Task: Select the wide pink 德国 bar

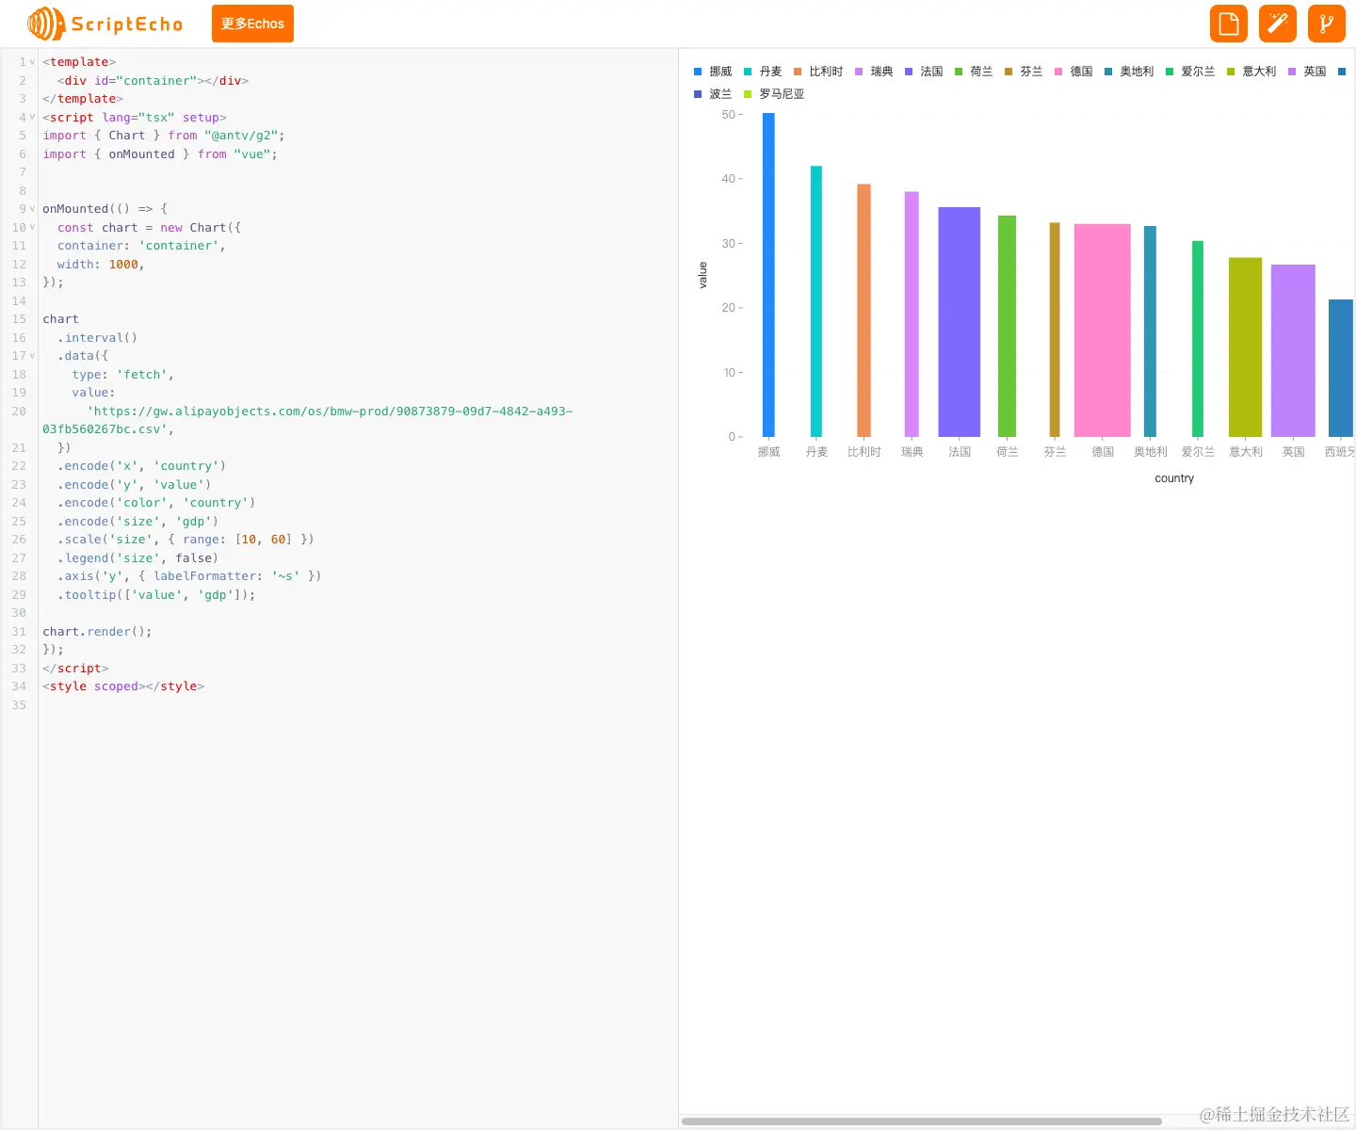Action: click(x=1103, y=331)
